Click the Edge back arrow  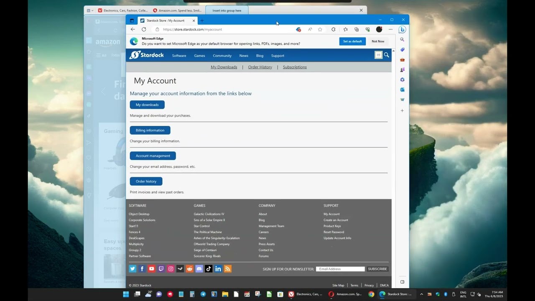(x=132, y=29)
